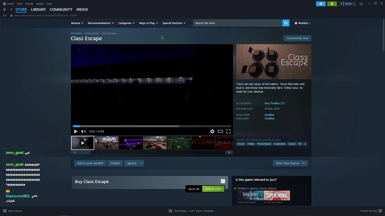Viewport: 385px width, 216px height.
Task: Open the Superliminal similar game
Action: (x=277, y=196)
